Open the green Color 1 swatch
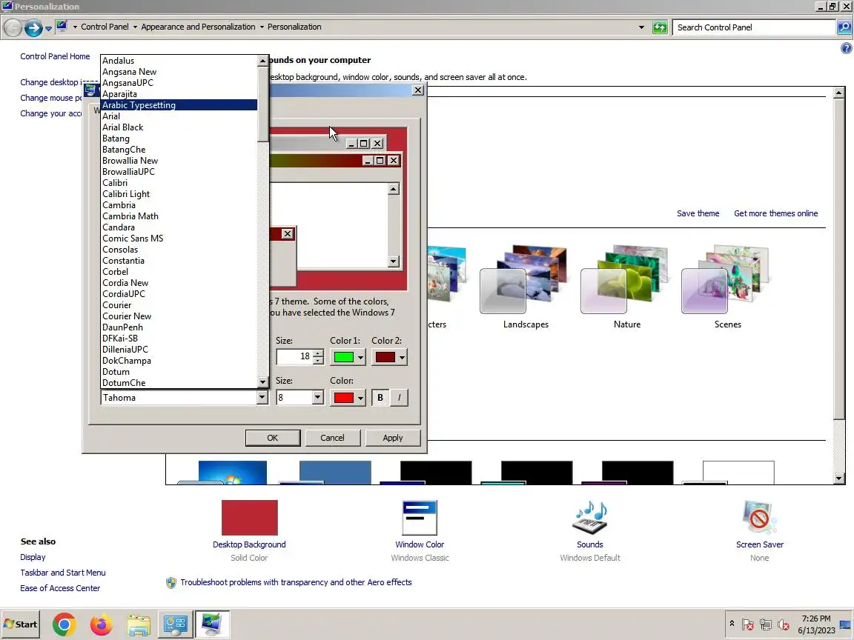Screen dimensions: 854x640 (x=348, y=358)
